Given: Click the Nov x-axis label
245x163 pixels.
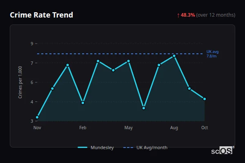Looking at the screenshot, I should pyautogui.click(x=37, y=128).
